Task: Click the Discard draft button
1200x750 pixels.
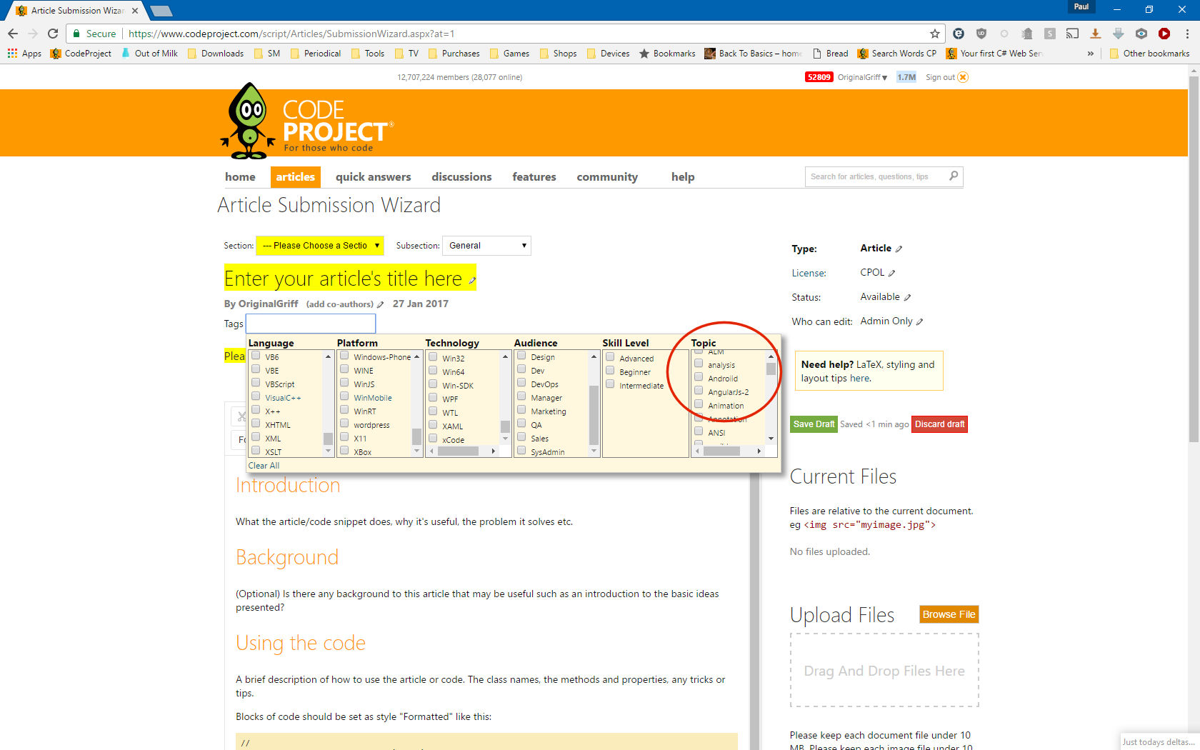Action: tap(939, 424)
